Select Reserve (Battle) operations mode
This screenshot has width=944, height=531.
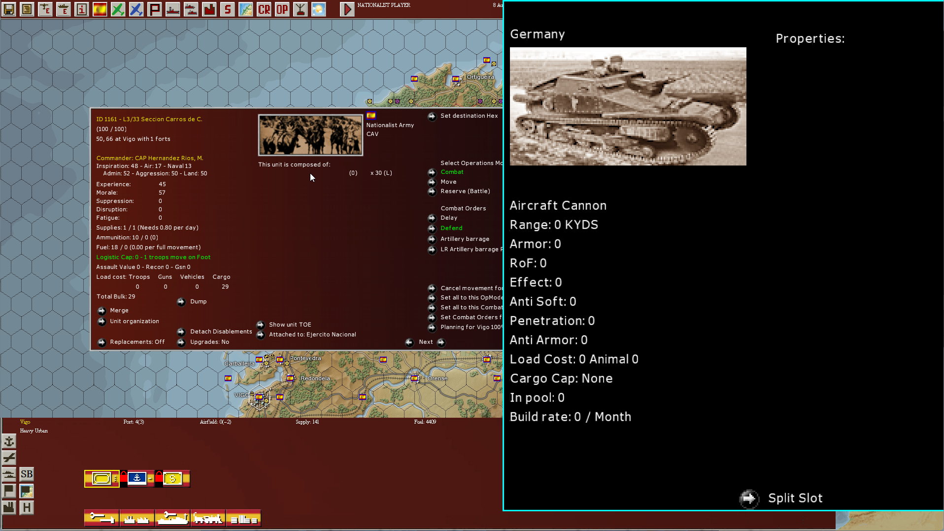coord(432,192)
